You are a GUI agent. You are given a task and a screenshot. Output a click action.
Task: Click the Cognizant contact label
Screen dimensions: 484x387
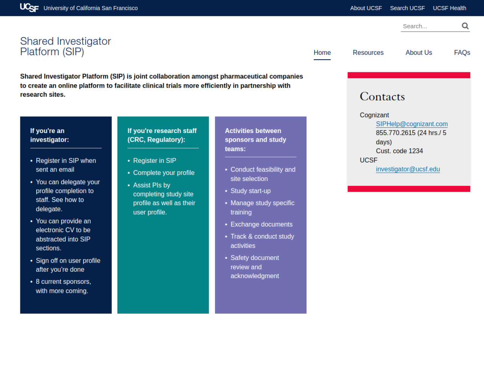pos(374,115)
